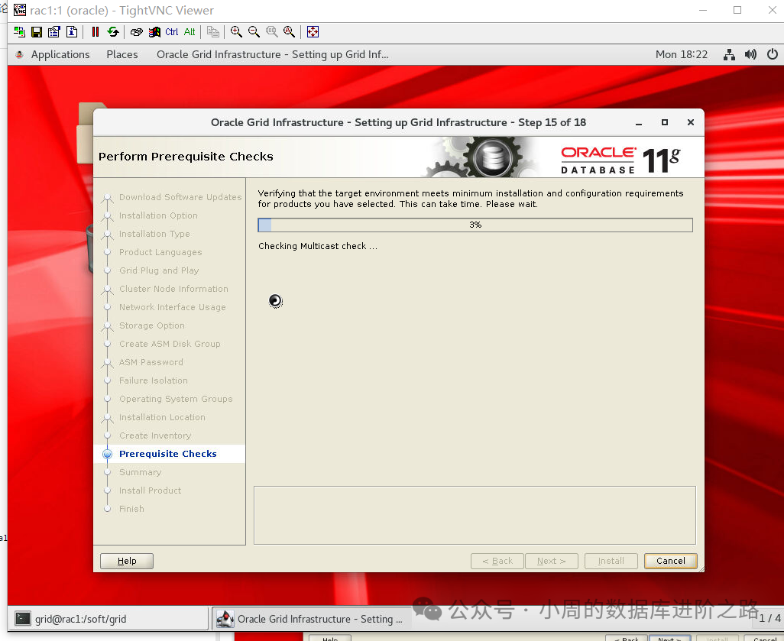784x641 pixels.
Task: Click the empty details box below the progress area
Action: (x=475, y=516)
